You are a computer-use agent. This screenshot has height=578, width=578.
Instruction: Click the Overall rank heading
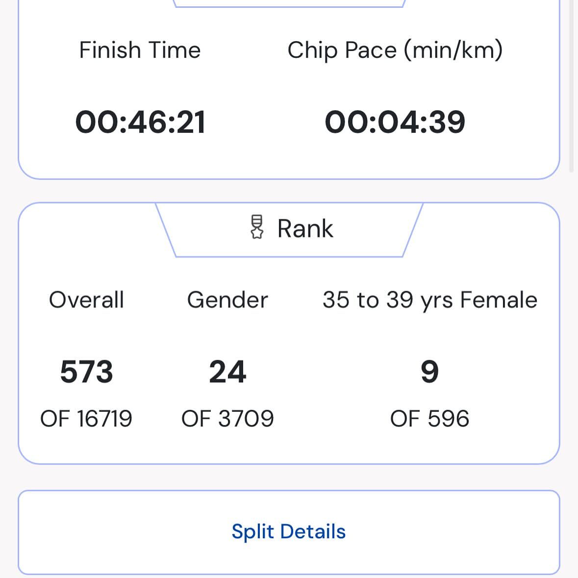(86, 300)
